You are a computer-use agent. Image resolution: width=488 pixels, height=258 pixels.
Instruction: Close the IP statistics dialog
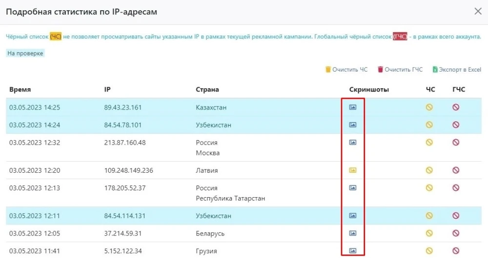pyautogui.click(x=478, y=11)
